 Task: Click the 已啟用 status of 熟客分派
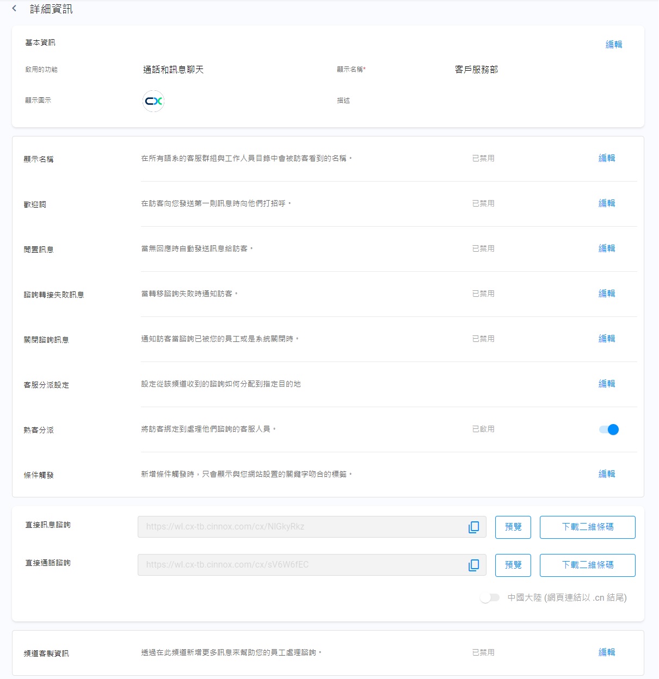tap(483, 429)
